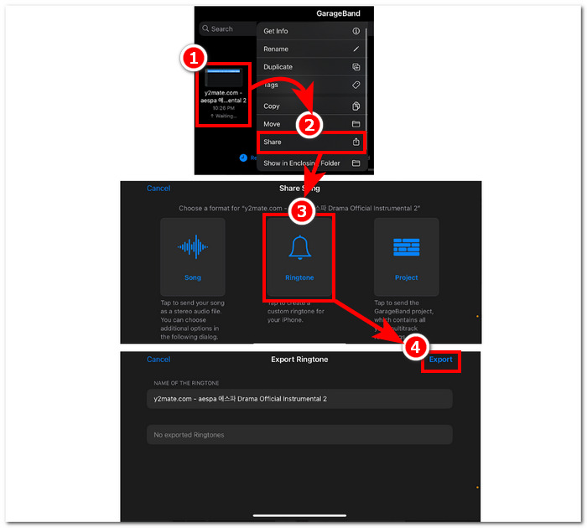Click Show in Enclosing Folder icon
Image resolution: width=587 pixels, height=528 pixels.
pos(356,163)
